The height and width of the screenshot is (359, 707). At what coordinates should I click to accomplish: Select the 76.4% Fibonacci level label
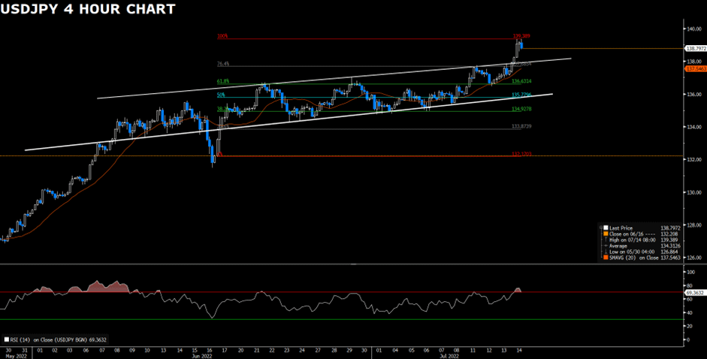(222, 64)
